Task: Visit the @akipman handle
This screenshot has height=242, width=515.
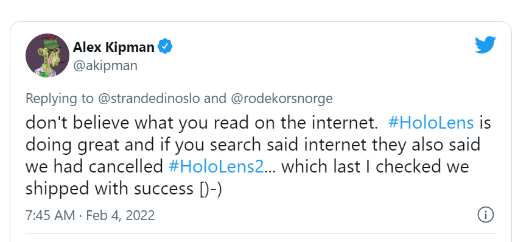Action: click(105, 66)
